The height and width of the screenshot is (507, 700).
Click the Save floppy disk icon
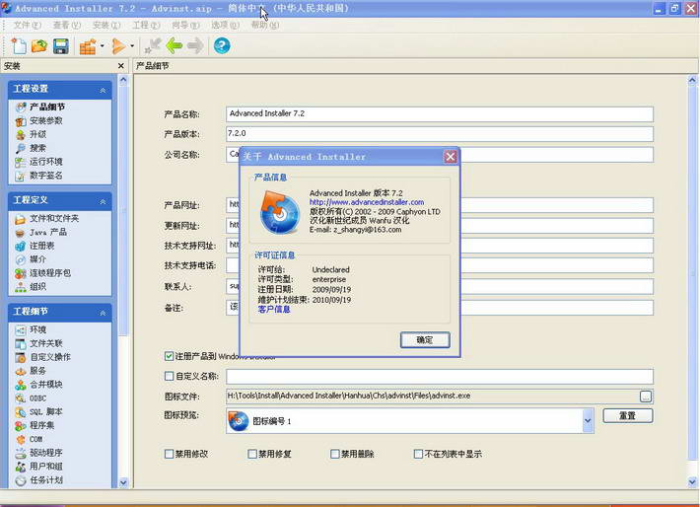click(x=61, y=46)
